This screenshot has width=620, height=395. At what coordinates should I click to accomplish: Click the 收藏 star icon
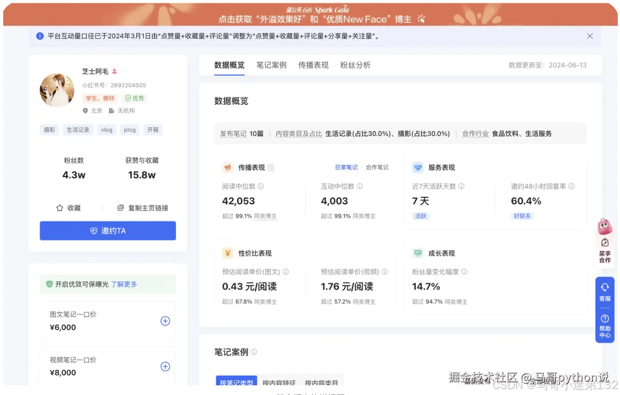59,208
